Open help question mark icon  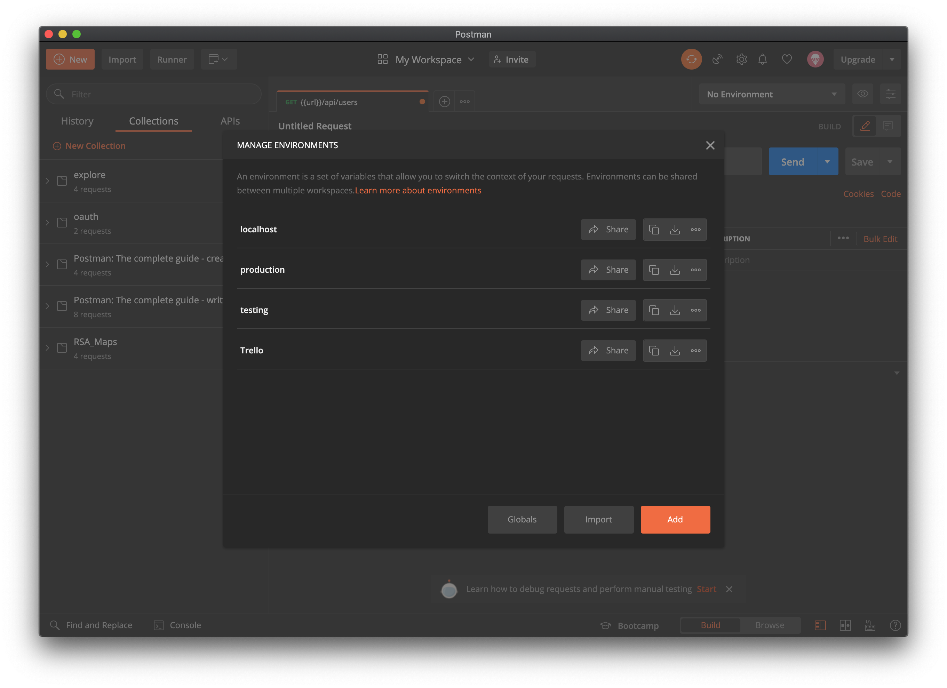pos(895,625)
